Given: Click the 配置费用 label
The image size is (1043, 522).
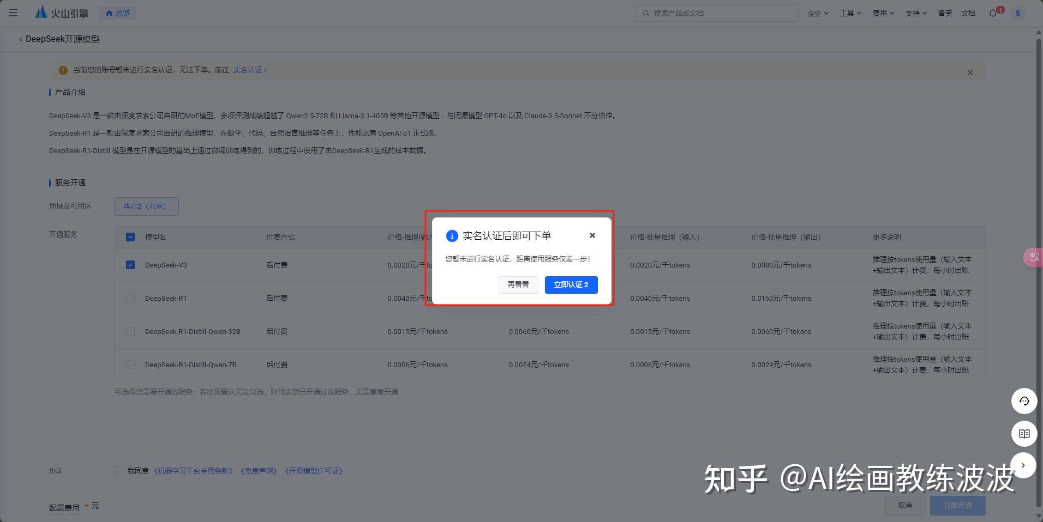Looking at the screenshot, I should click(x=64, y=507).
